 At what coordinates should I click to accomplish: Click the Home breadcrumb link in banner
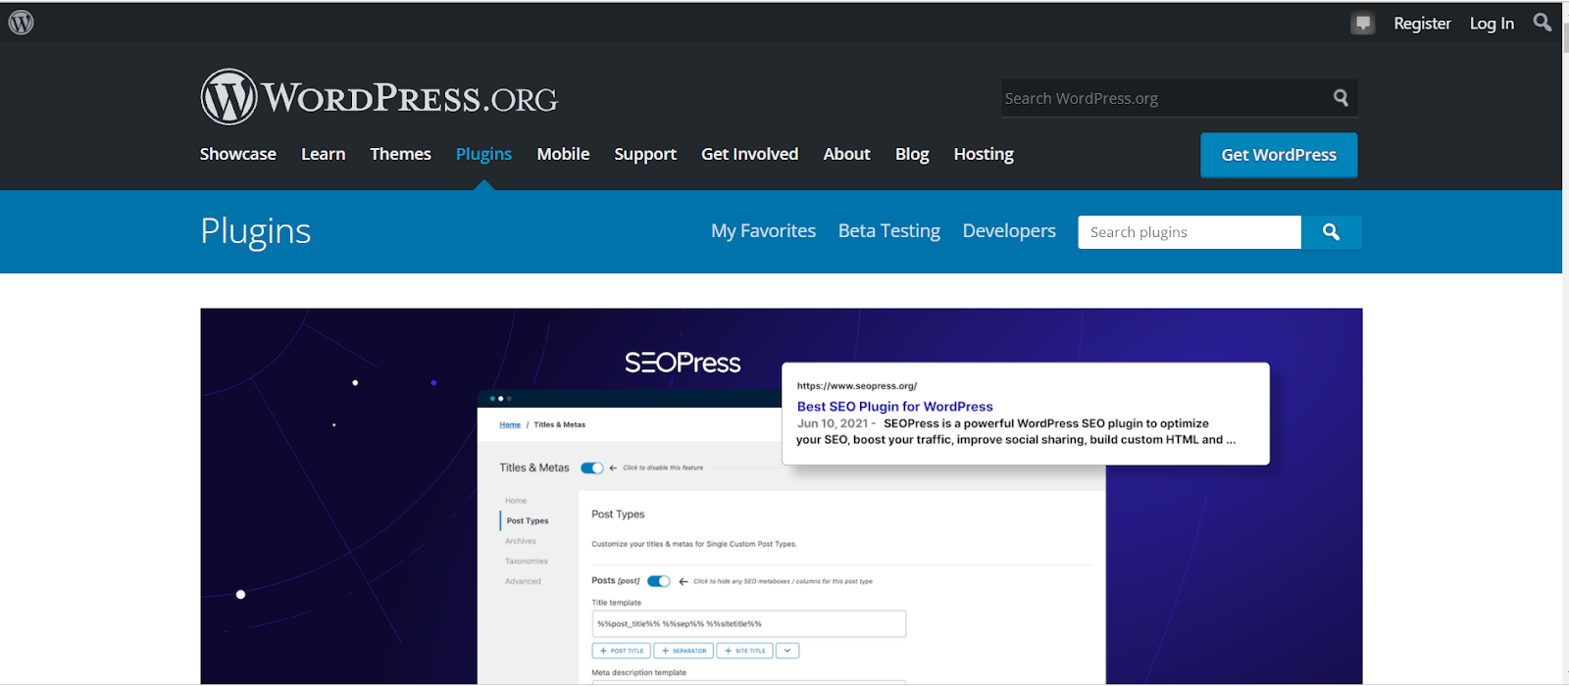click(x=510, y=424)
